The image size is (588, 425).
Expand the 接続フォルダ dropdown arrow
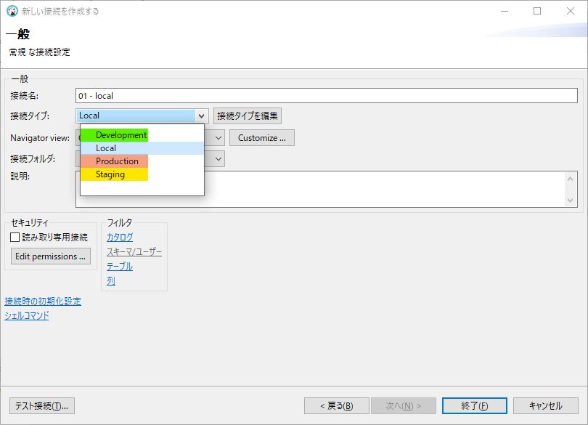219,159
